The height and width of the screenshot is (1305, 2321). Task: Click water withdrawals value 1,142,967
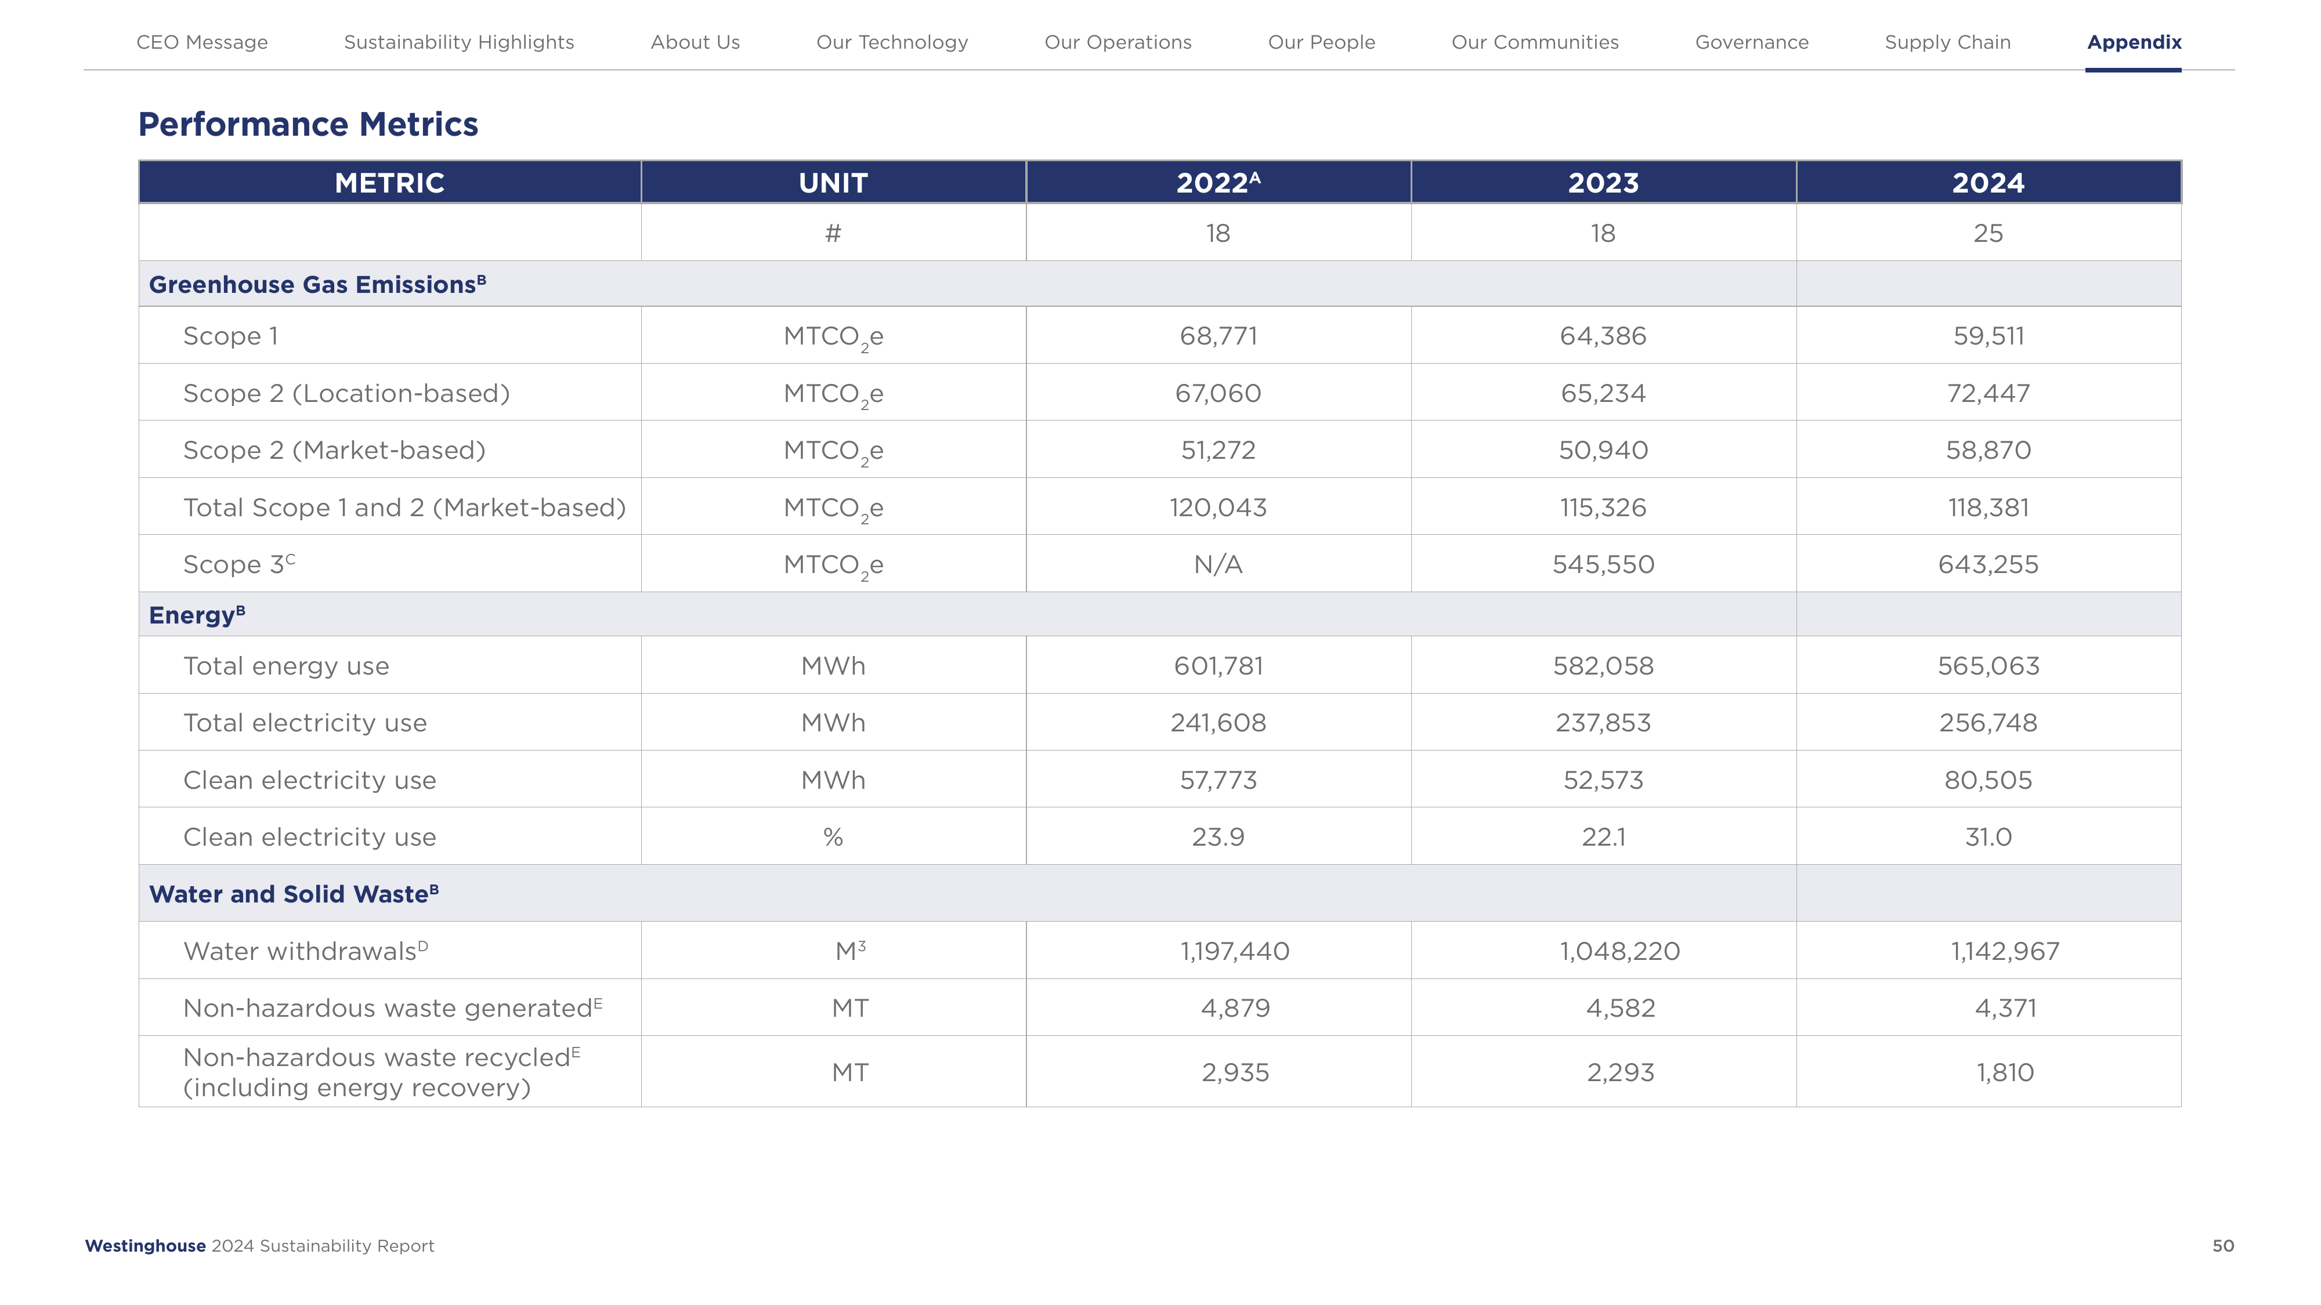pyautogui.click(x=2006, y=951)
